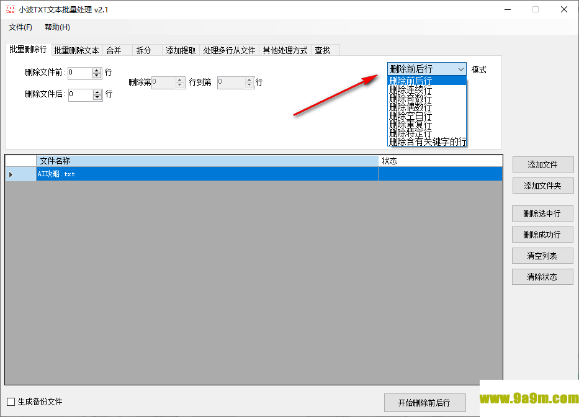Screen dimensions: 579x417
Task: Switch to the 拆分 tab
Action: pos(147,50)
